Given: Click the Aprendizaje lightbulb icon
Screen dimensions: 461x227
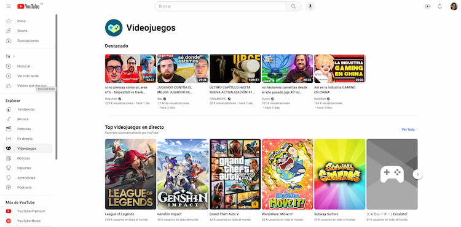Looking at the screenshot, I should click(9, 178).
